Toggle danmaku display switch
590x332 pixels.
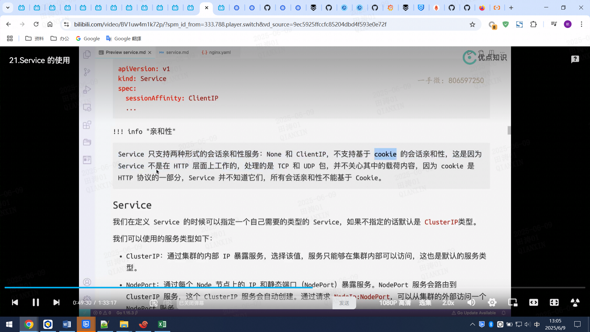(x=154, y=303)
